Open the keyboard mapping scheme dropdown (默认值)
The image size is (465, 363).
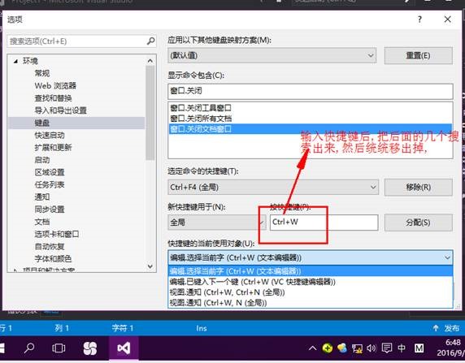click(x=272, y=55)
